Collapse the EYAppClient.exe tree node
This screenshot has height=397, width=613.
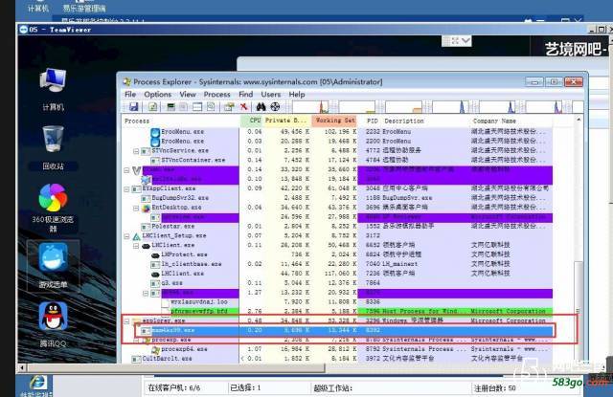click(126, 189)
